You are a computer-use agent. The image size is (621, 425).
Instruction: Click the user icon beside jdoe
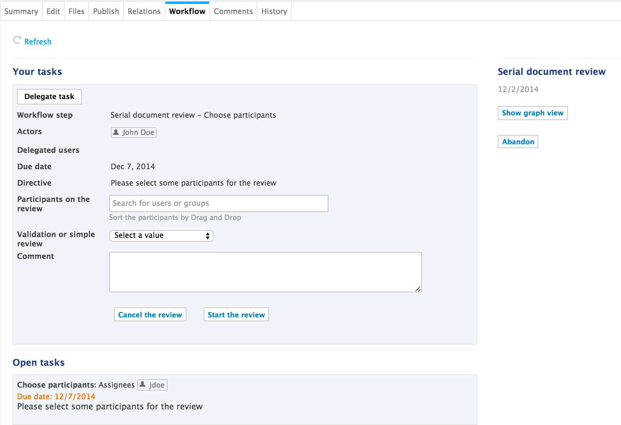(x=142, y=384)
